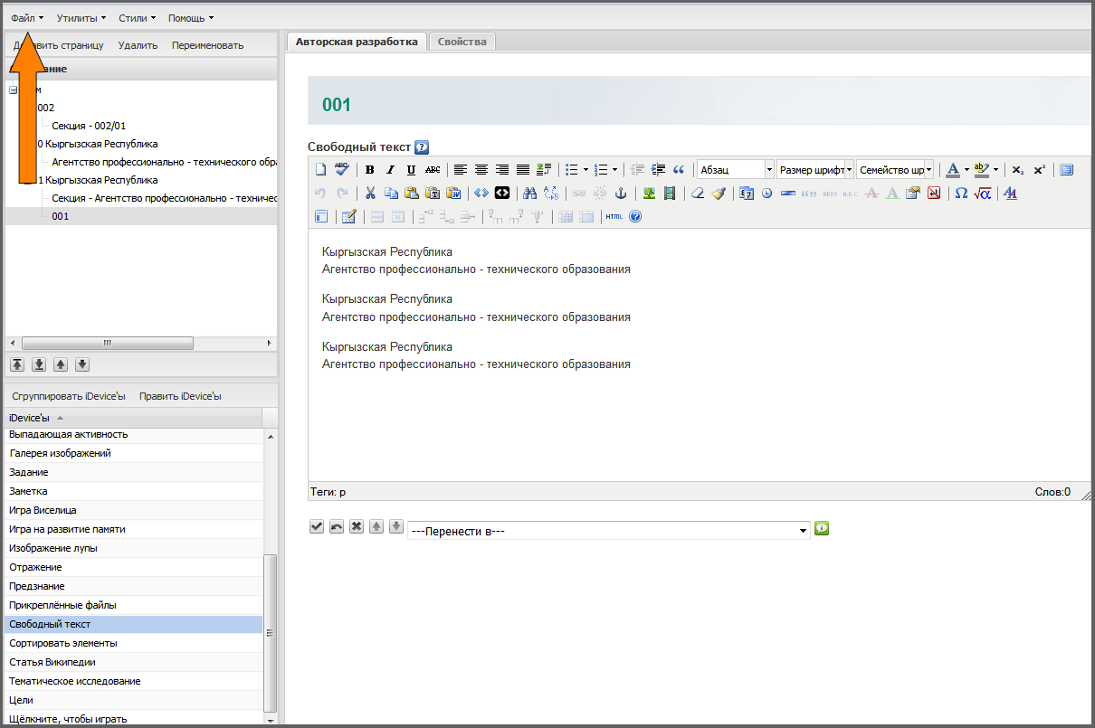The height and width of the screenshot is (728, 1095).
Task: Insert embedded media with film icon
Action: pyautogui.click(x=670, y=194)
